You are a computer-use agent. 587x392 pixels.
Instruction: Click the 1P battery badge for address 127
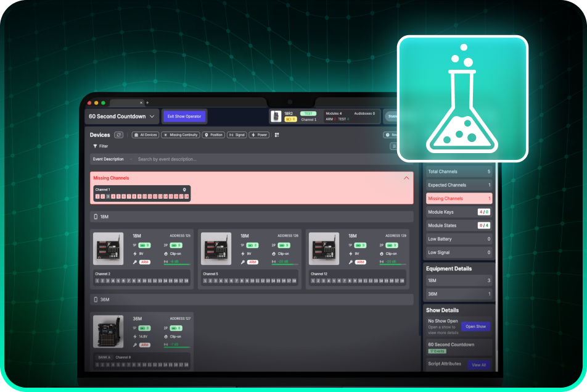(x=144, y=328)
